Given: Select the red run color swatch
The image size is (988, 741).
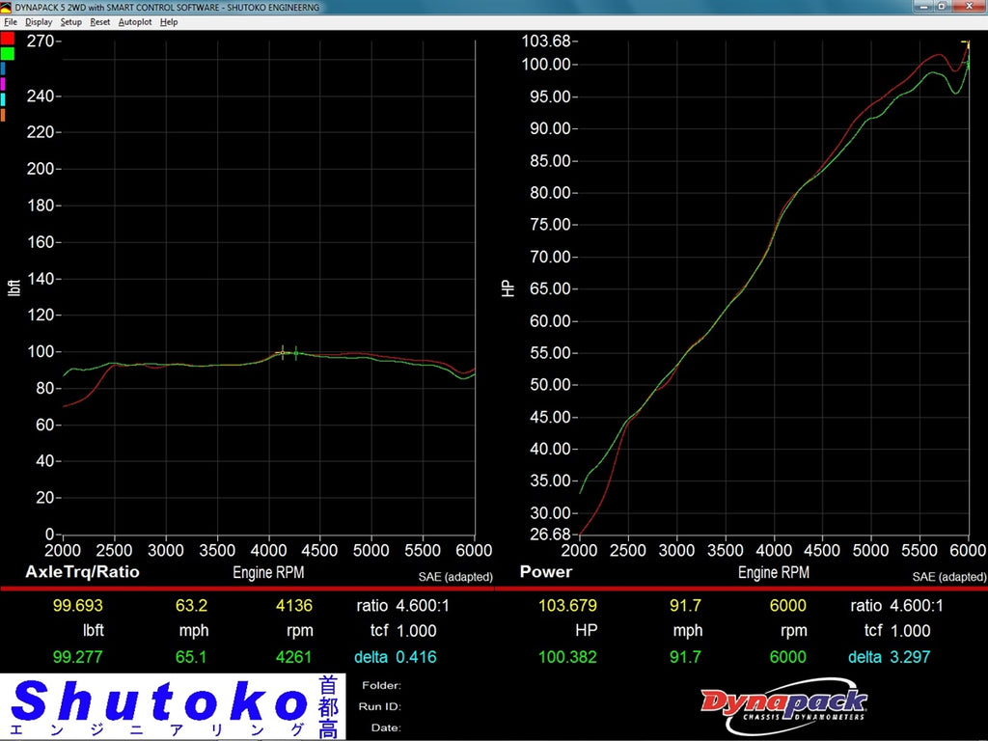Looking at the screenshot, I should pyautogui.click(x=7, y=39).
